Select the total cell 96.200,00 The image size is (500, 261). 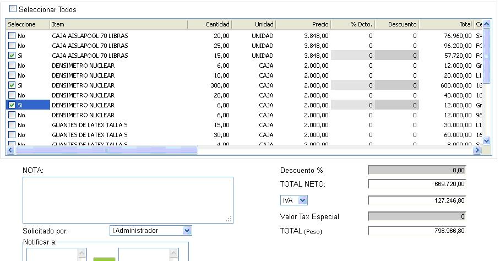click(458, 46)
